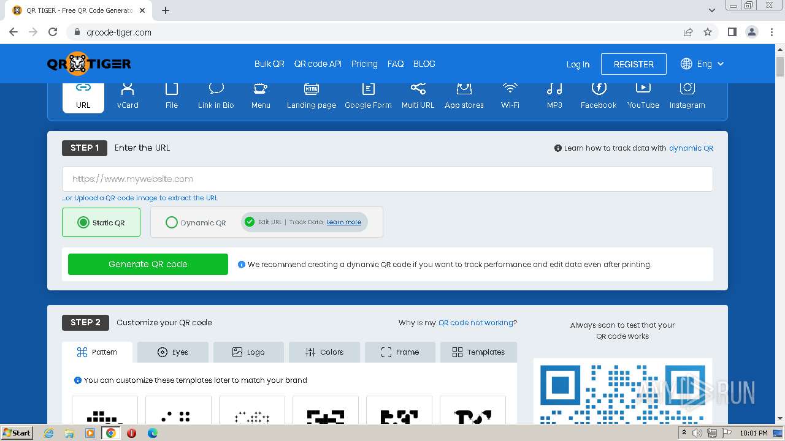The image size is (785, 441).
Task: Select the Multi URL QR type
Action: (x=418, y=96)
